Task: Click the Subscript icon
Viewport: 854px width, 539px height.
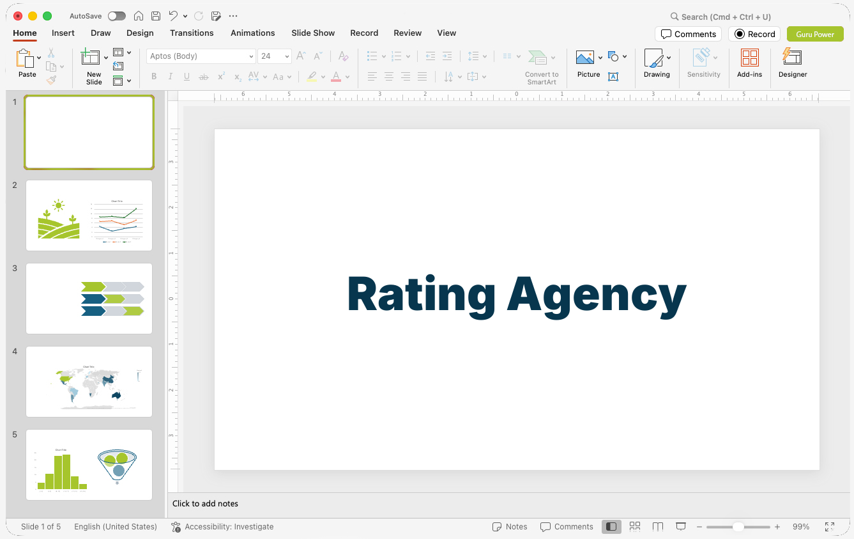Action: click(x=238, y=77)
